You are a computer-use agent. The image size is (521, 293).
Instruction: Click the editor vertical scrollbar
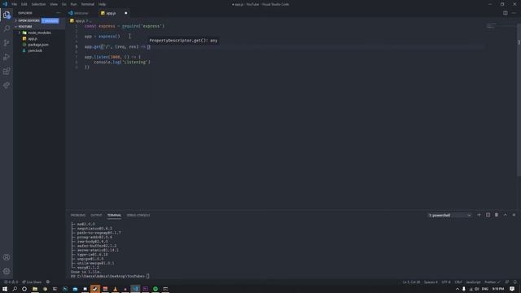519,99
